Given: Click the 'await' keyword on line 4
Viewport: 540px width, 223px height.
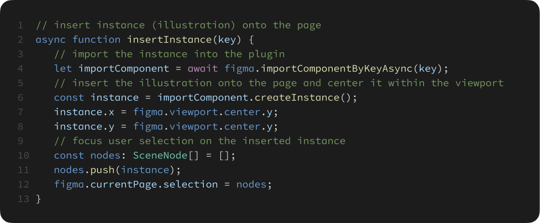Looking at the screenshot, I should 203,69.
